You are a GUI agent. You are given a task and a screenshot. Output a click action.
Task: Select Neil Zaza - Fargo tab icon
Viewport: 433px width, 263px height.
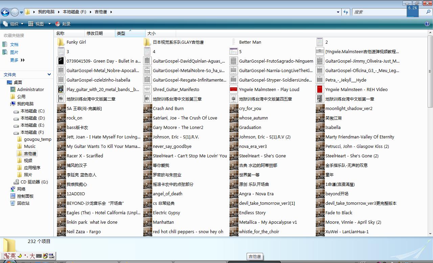tap(61, 232)
